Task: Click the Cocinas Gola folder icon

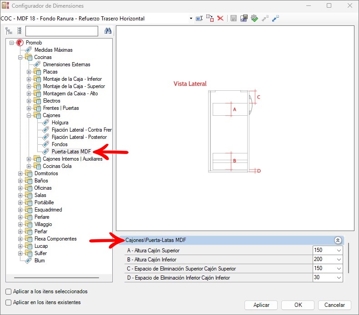Action: point(37,166)
